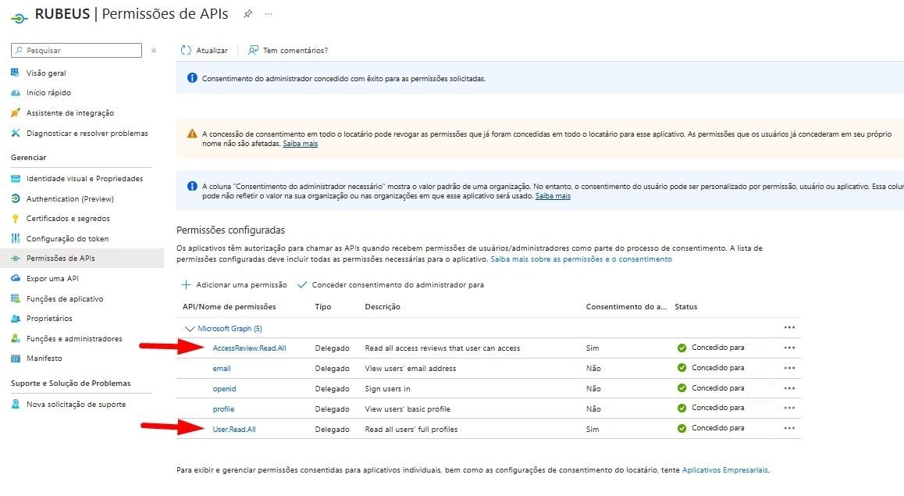The width and height of the screenshot is (904, 496).
Task: Click into the Pesquisar search box
Action: 76,50
